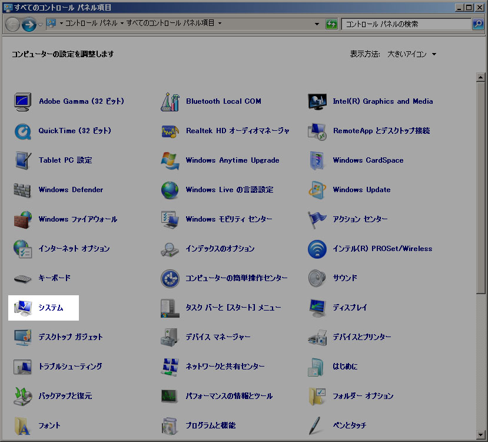This screenshot has width=488, height=442.
Task: Expand the コントロール パネル breadcrumb arrow
Action: pos(122,23)
